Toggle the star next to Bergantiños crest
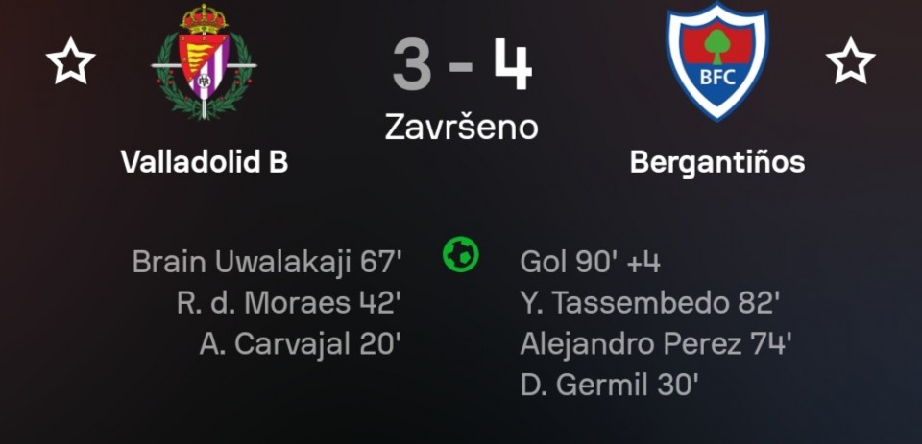 point(850,62)
